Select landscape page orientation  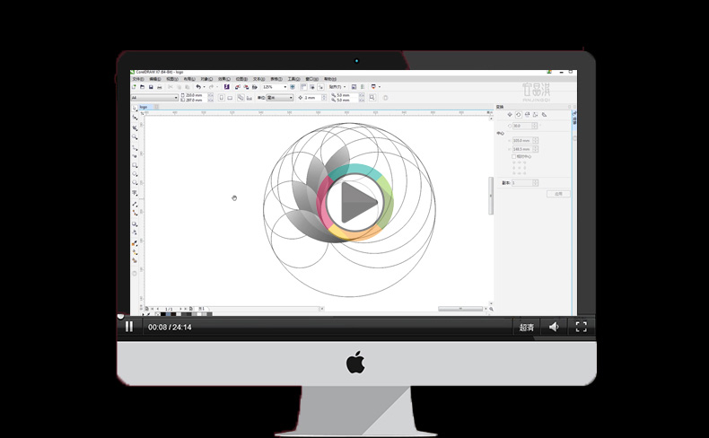tap(230, 98)
